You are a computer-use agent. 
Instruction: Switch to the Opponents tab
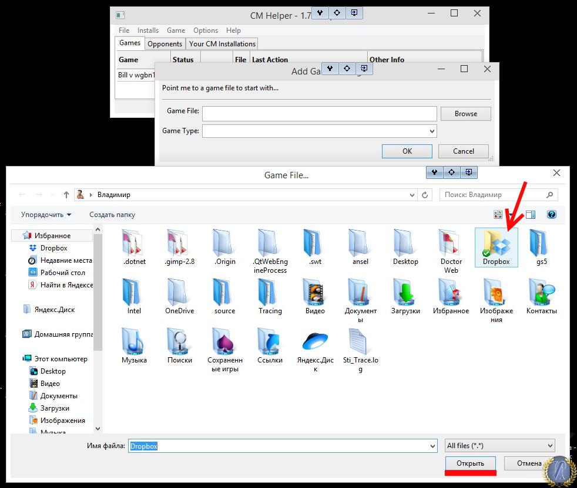[165, 43]
